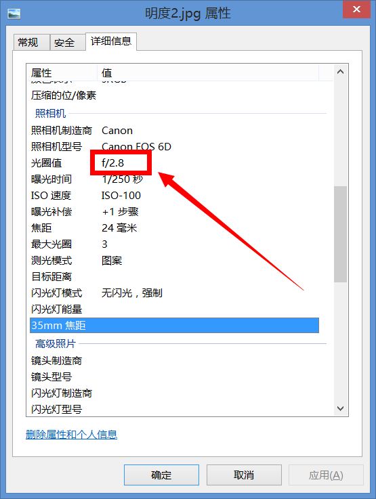Viewport: 376px width, 499px height.
Task: Select the 详细信息 tab
Action: pos(111,41)
